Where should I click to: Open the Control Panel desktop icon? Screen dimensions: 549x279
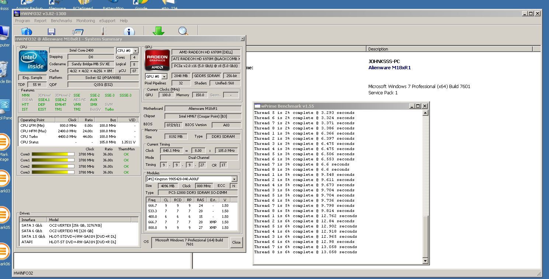(4, 109)
